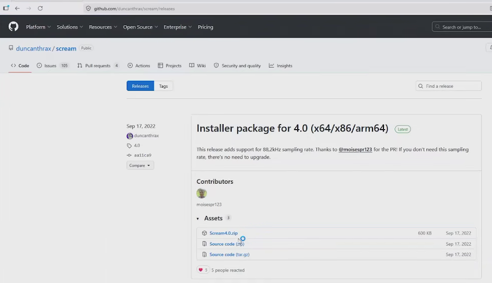492x283 pixels.
Task: Click the repository icon beside duncanthrax
Action: click(11, 48)
